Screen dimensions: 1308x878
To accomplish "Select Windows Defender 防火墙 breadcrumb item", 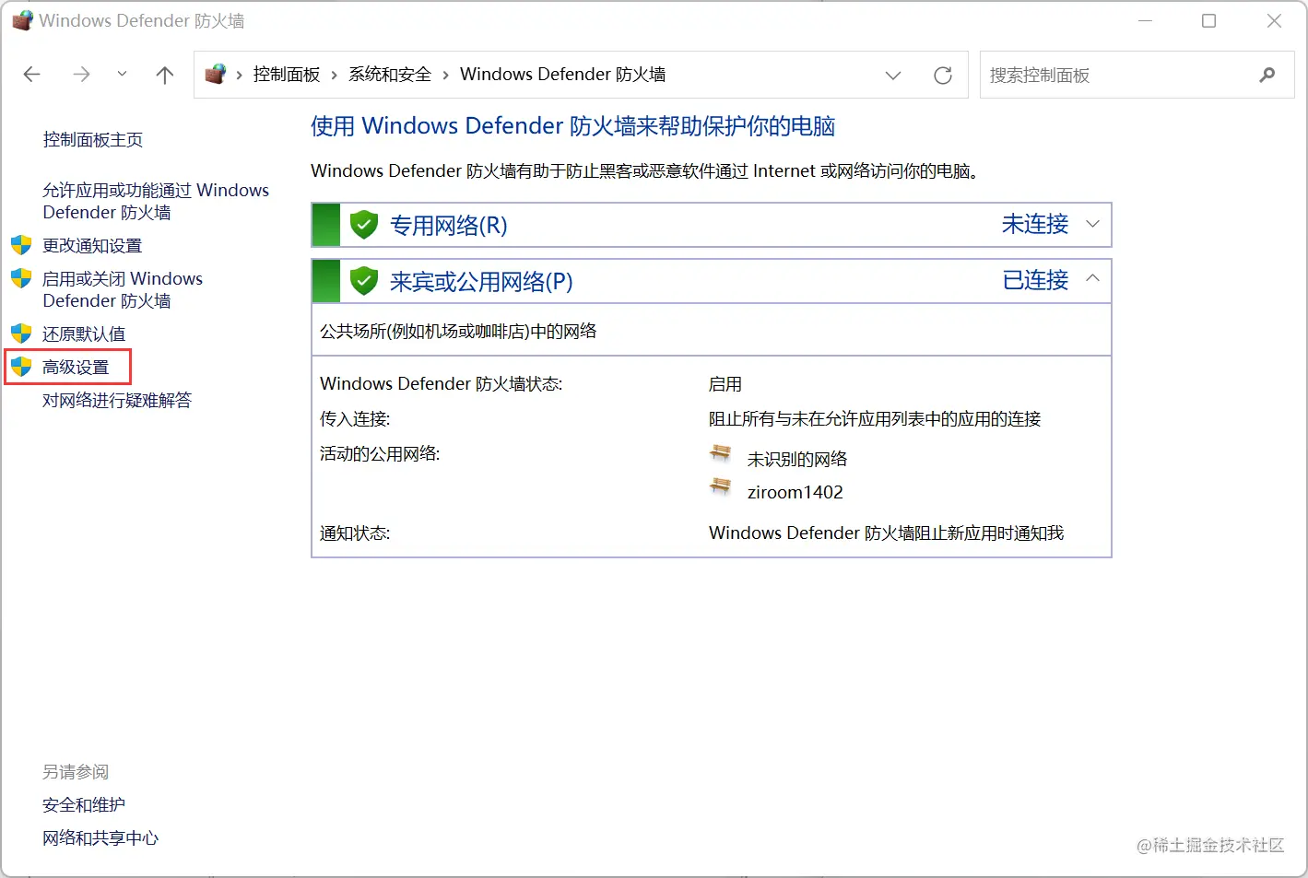I will 563,75.
